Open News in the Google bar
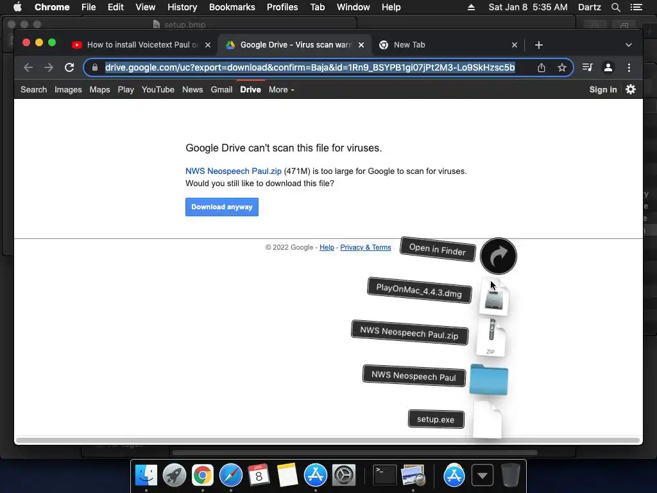Image resolution: width=657 pixels, height=493 pixels. 192,90
